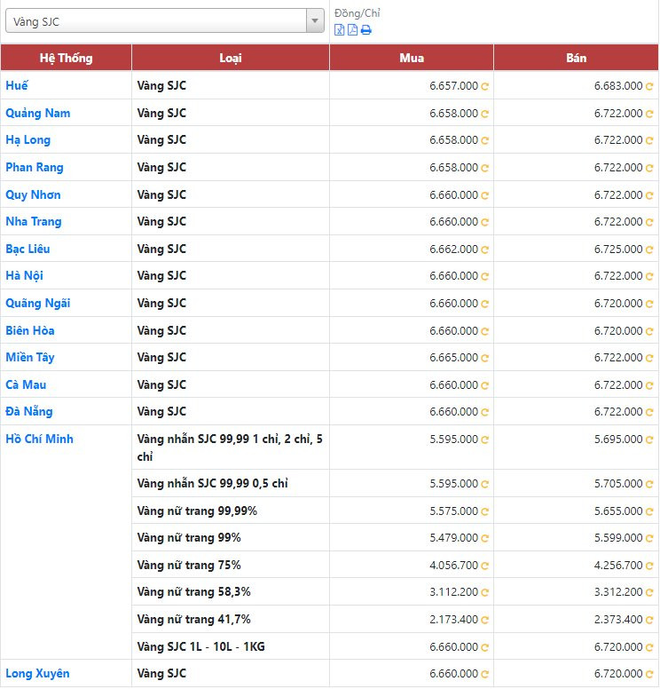This screenshot has width=660, height=689.
Task: Click refresh icon beside Bạc Liêu Bán 6.725.000
Action: [649, 249]
